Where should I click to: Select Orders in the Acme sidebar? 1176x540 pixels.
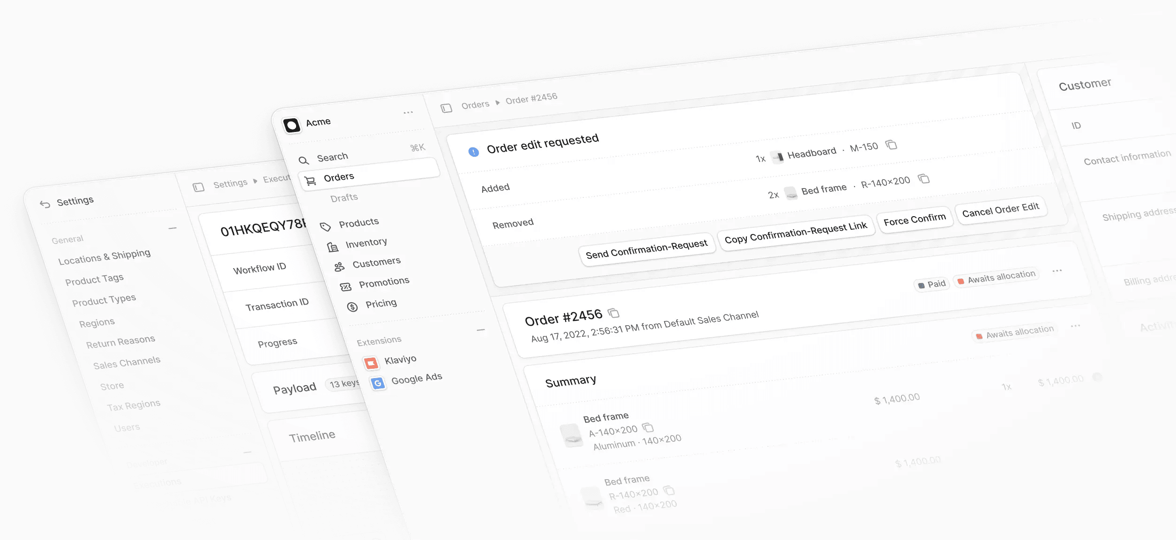coord(369,175)
